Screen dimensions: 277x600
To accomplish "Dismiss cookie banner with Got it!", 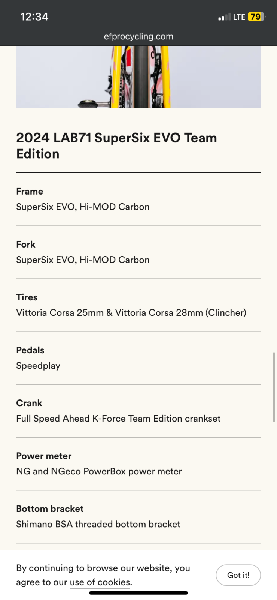I will tap(238, 575).
